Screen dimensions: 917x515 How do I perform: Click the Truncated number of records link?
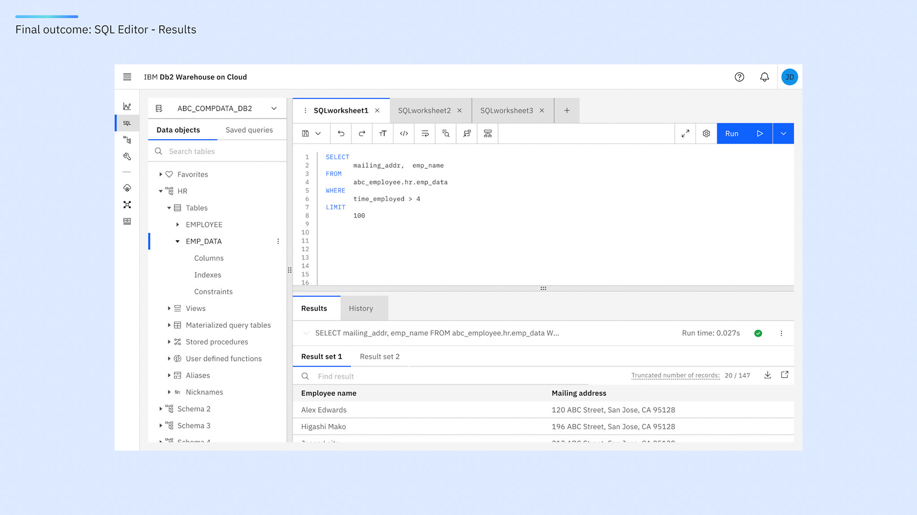pos(675,376)
